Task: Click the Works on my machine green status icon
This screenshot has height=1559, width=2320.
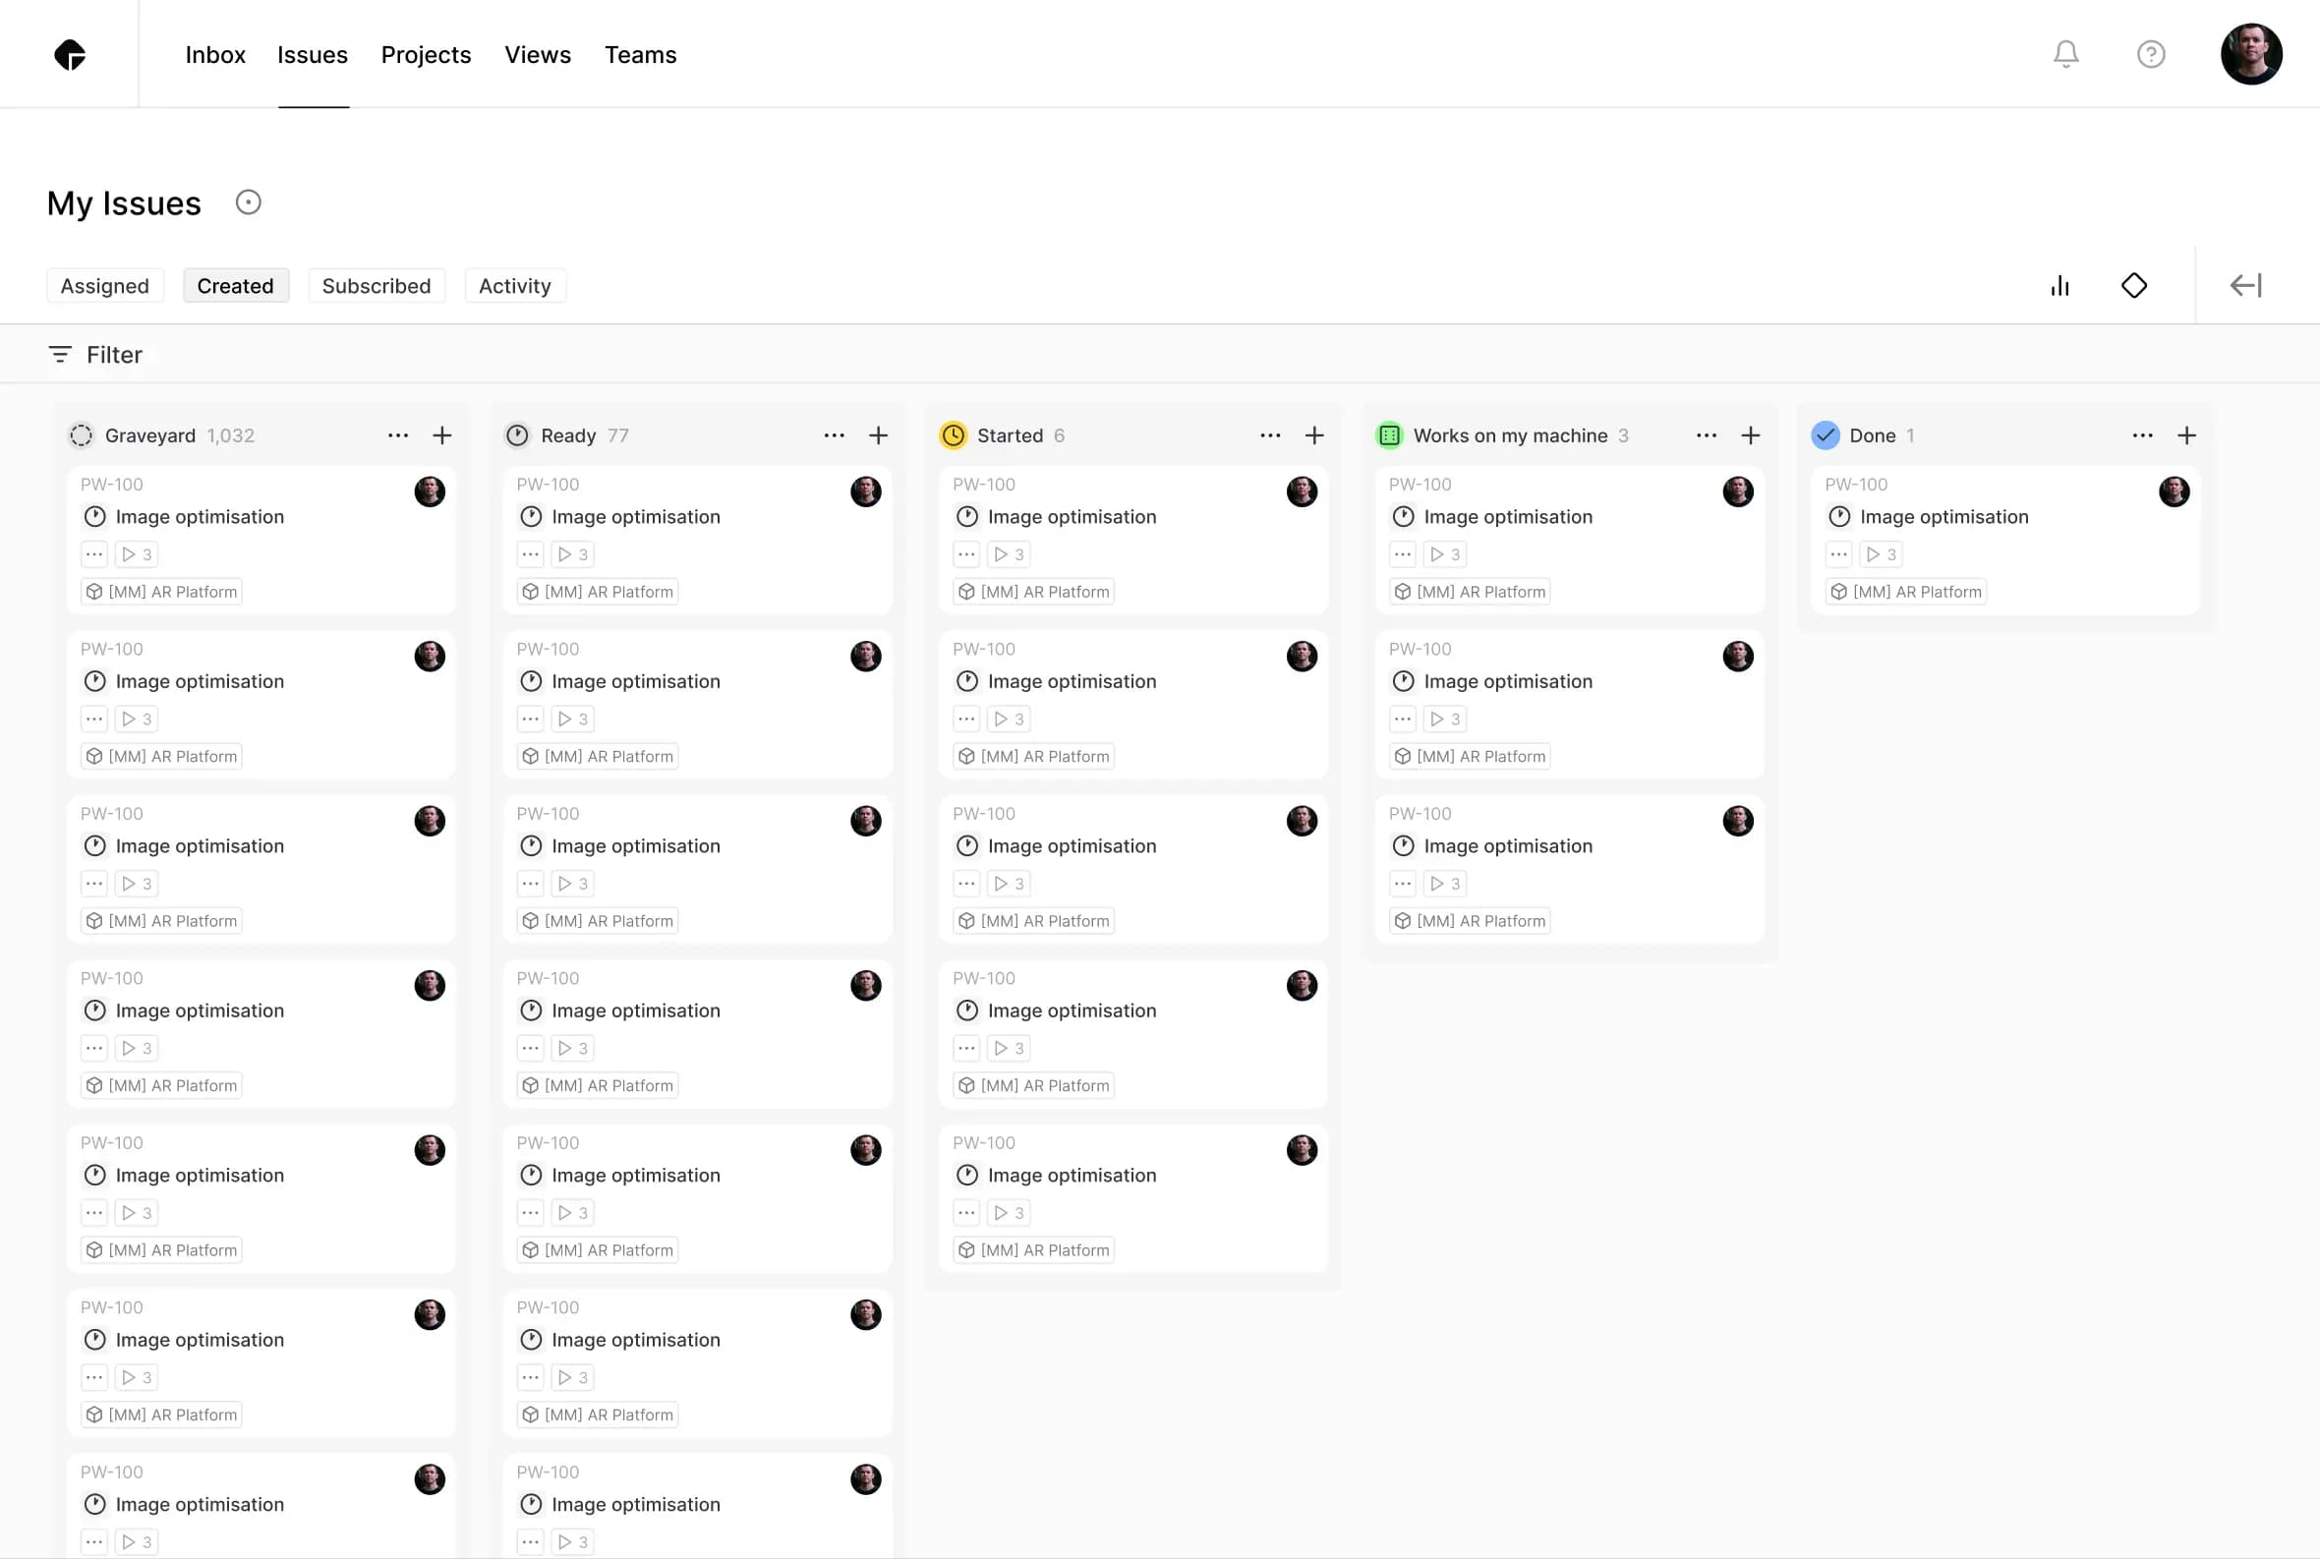Action: pyautogui.click(x=1388, y=435)
